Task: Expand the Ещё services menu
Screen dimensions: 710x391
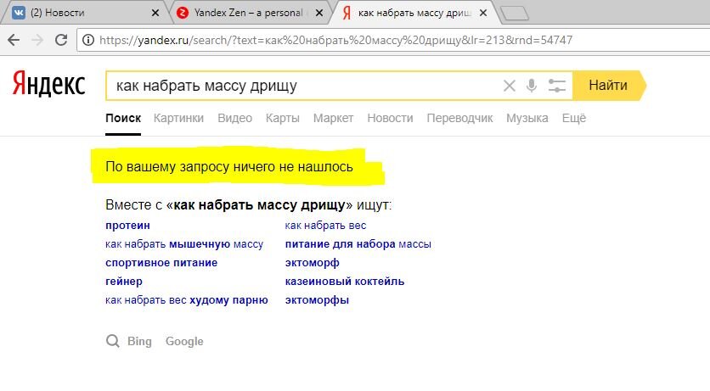Action: tap(574, 119)
